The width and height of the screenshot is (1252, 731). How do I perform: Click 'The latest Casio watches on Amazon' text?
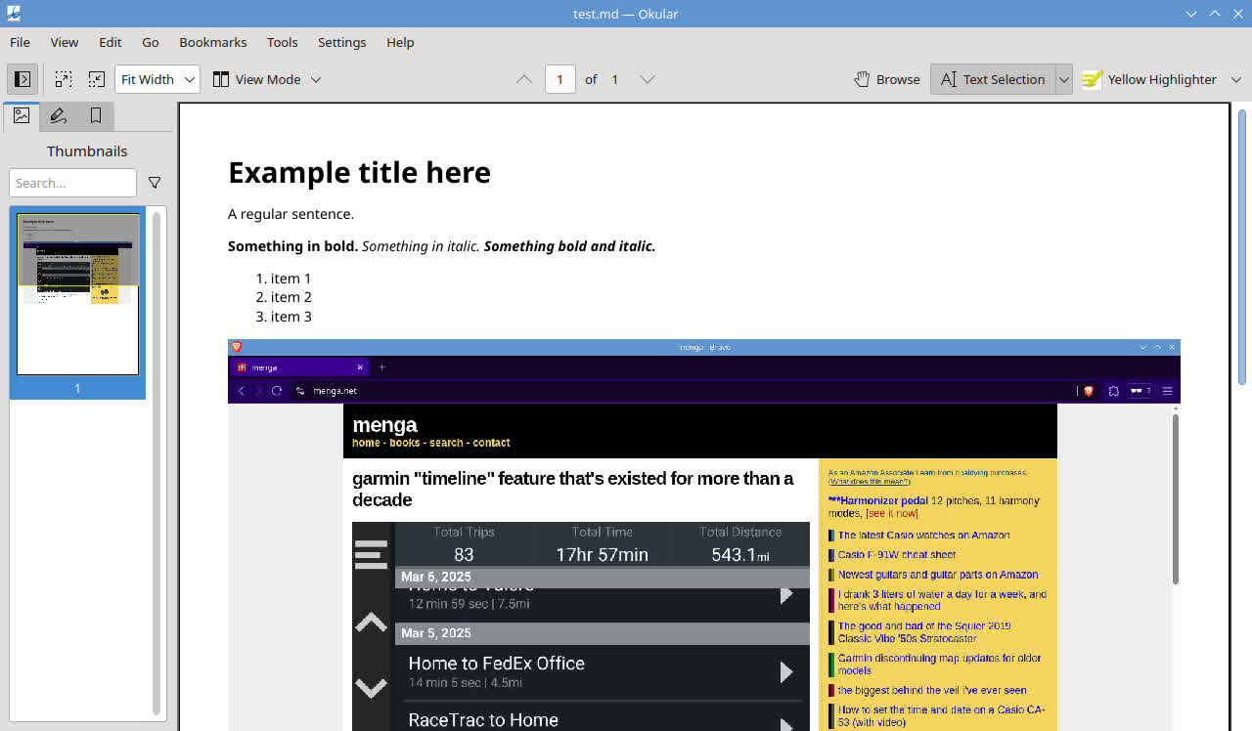pyautogui.click(x=923, y=536)
